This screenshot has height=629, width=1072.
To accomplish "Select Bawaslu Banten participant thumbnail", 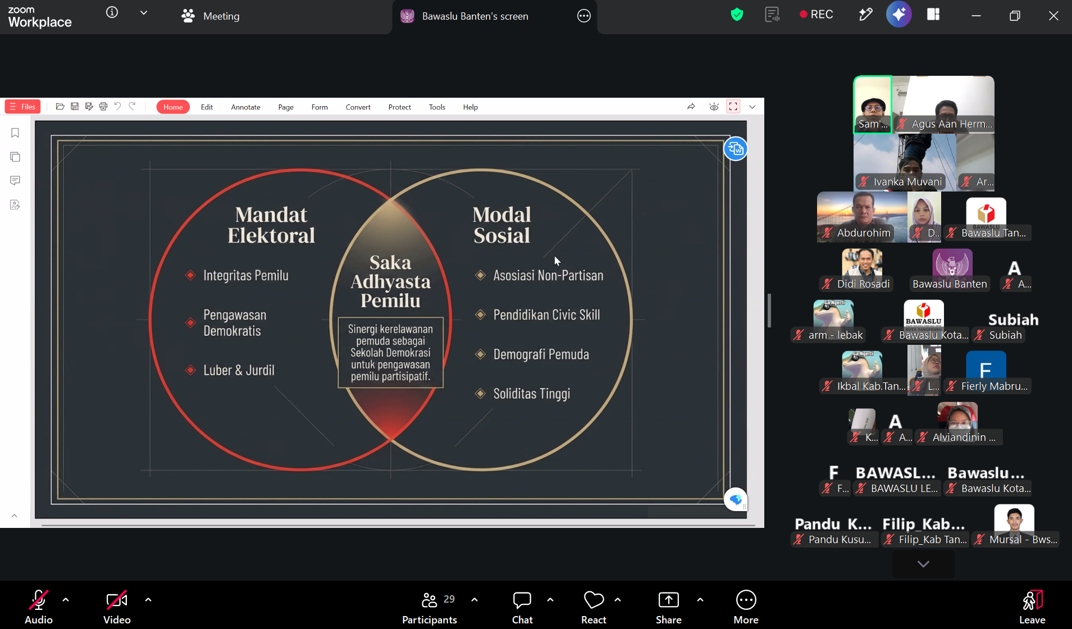I will click(951, 270).
